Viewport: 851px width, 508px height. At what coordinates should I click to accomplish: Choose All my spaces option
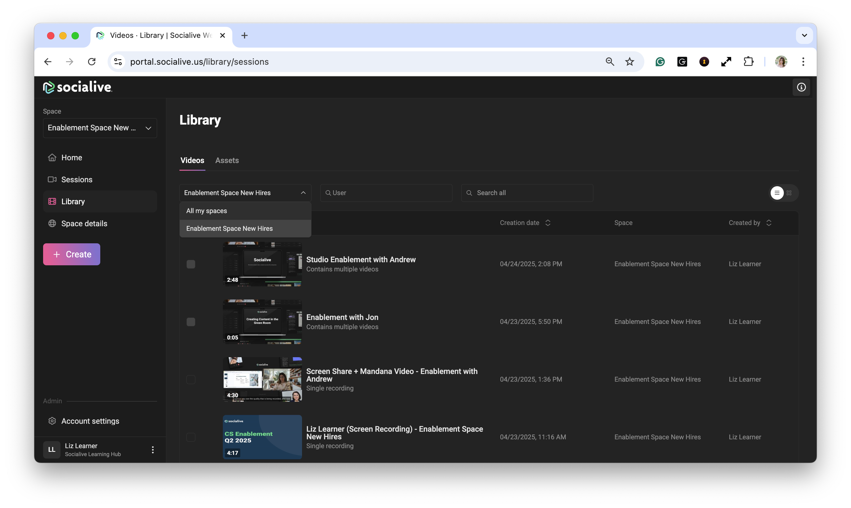207,211
